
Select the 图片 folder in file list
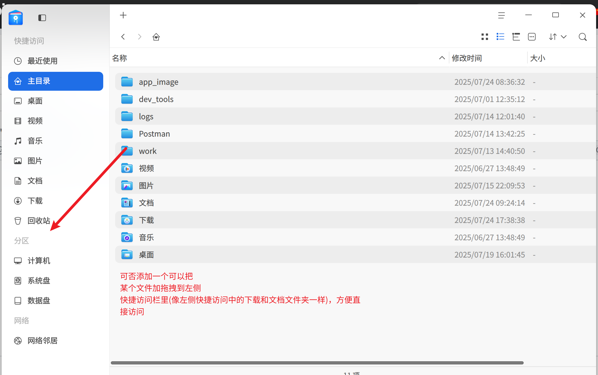coord(355,185)
